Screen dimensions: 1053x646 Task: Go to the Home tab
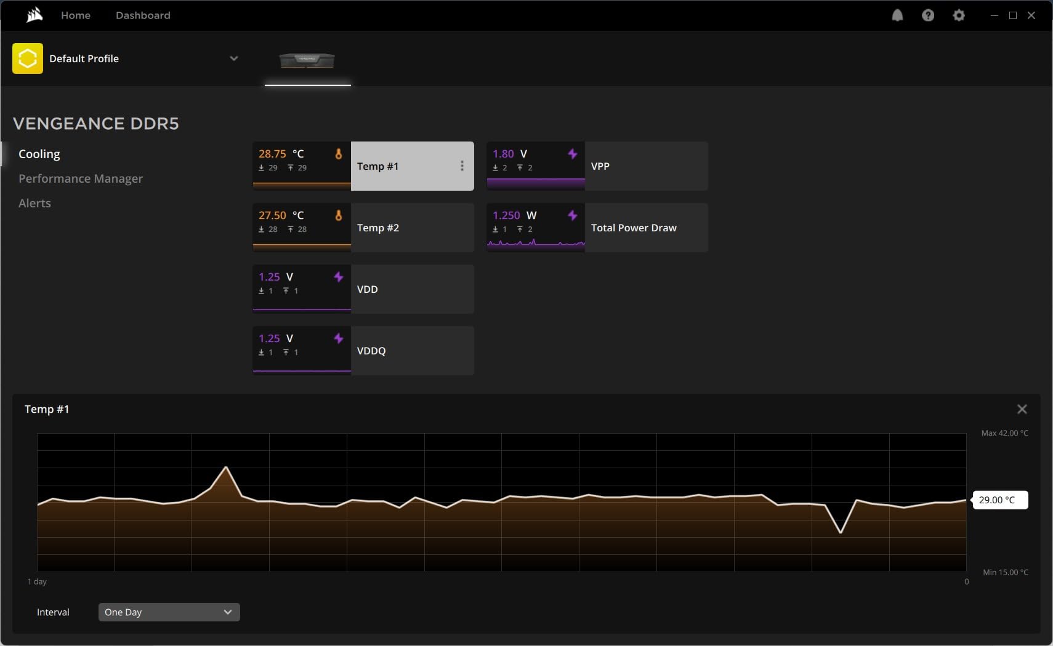pyautogui.click(x=76, y=15)
